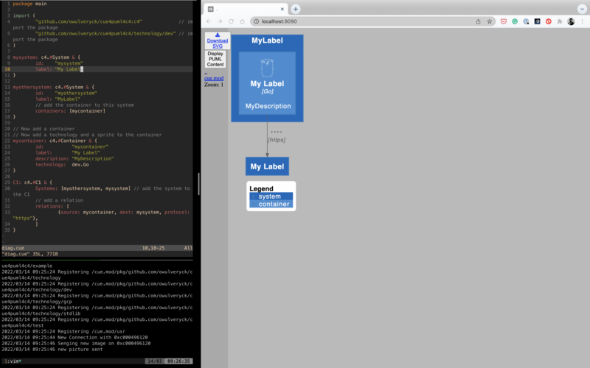The width and height of the screenshot is (590, 368).
Task: Click the [https] relation label
Action: [x=277, y=140]
